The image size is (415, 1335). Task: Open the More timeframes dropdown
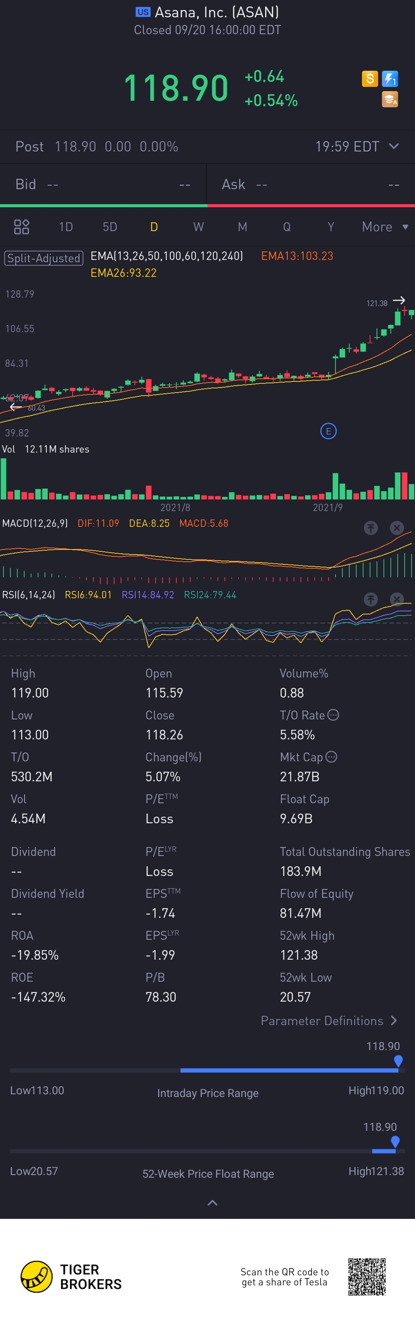(385, 226)
